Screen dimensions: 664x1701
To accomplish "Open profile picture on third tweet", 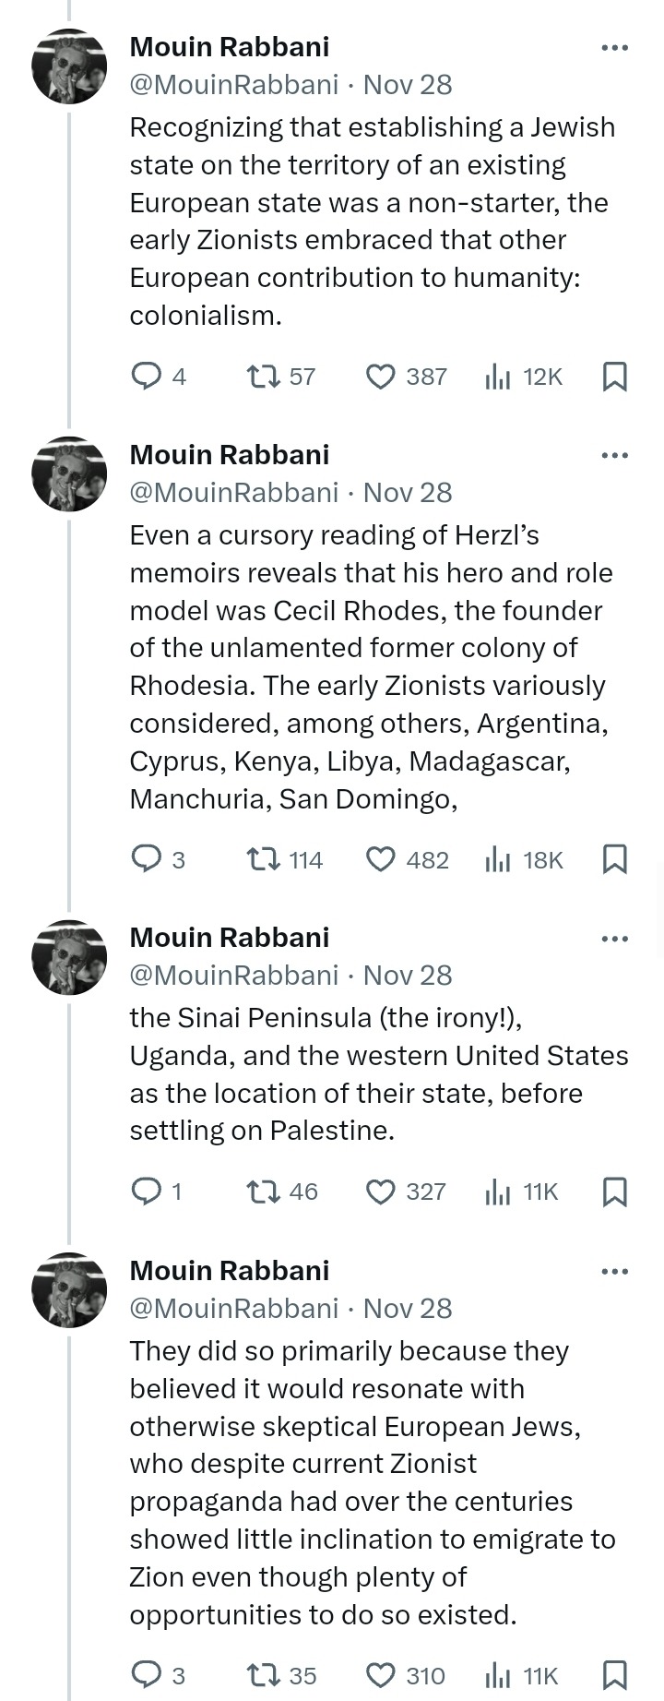I will click(x=69, y=957).
